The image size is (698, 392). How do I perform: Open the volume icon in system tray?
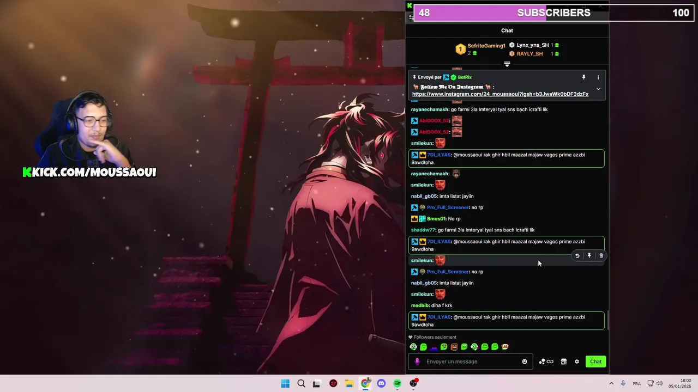coord(659,384)
